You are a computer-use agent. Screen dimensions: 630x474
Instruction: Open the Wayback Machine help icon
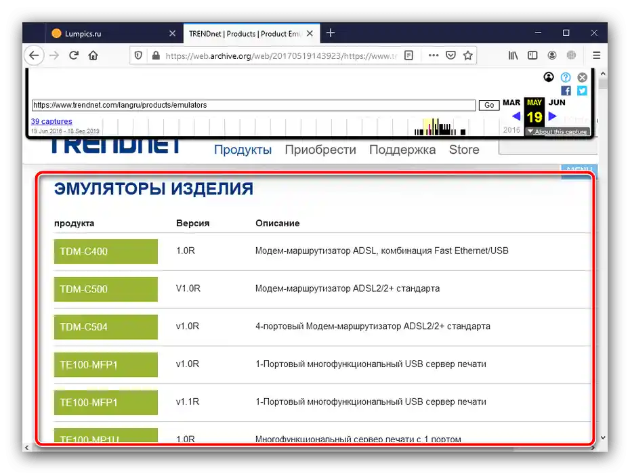[566, 77]
